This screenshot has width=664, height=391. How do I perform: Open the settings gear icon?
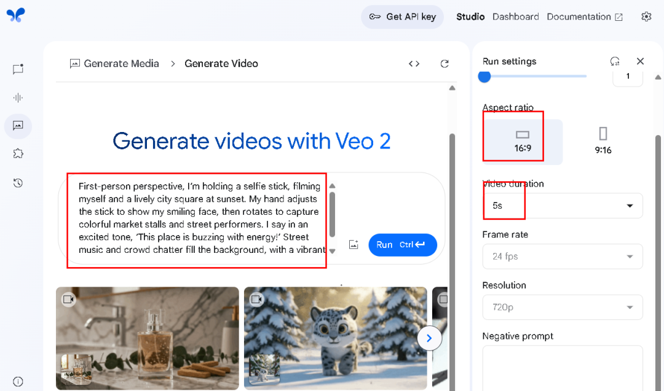click(646, 17)
